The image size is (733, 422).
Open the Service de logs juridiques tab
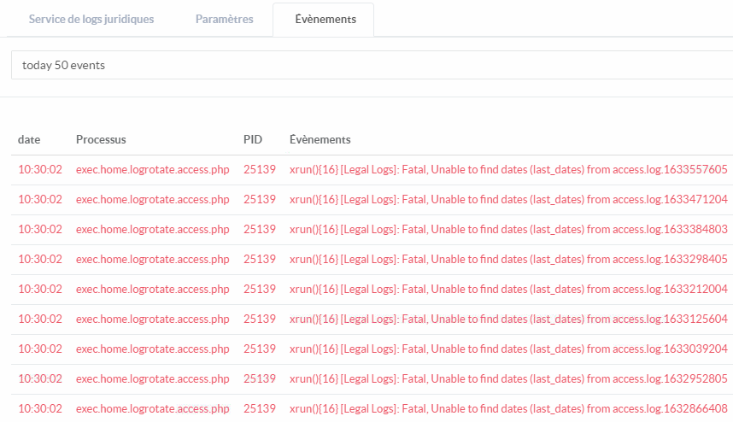pos(91,20)
